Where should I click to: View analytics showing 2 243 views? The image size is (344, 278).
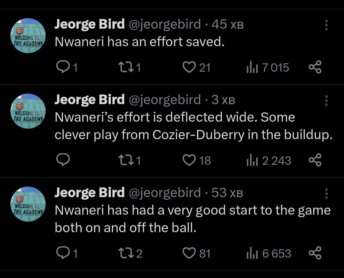pos(252,160)
